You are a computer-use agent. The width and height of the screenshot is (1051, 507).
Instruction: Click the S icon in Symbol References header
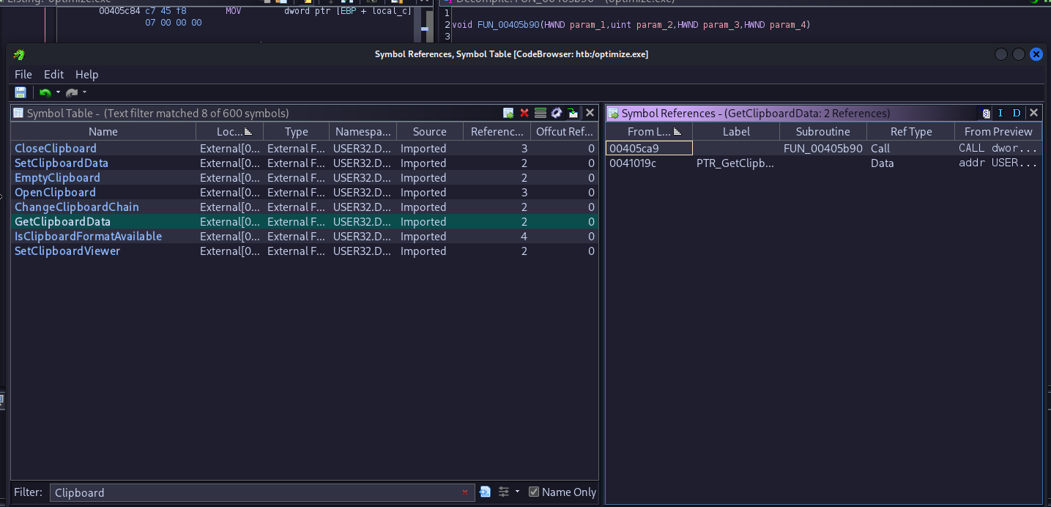point(986,113)
